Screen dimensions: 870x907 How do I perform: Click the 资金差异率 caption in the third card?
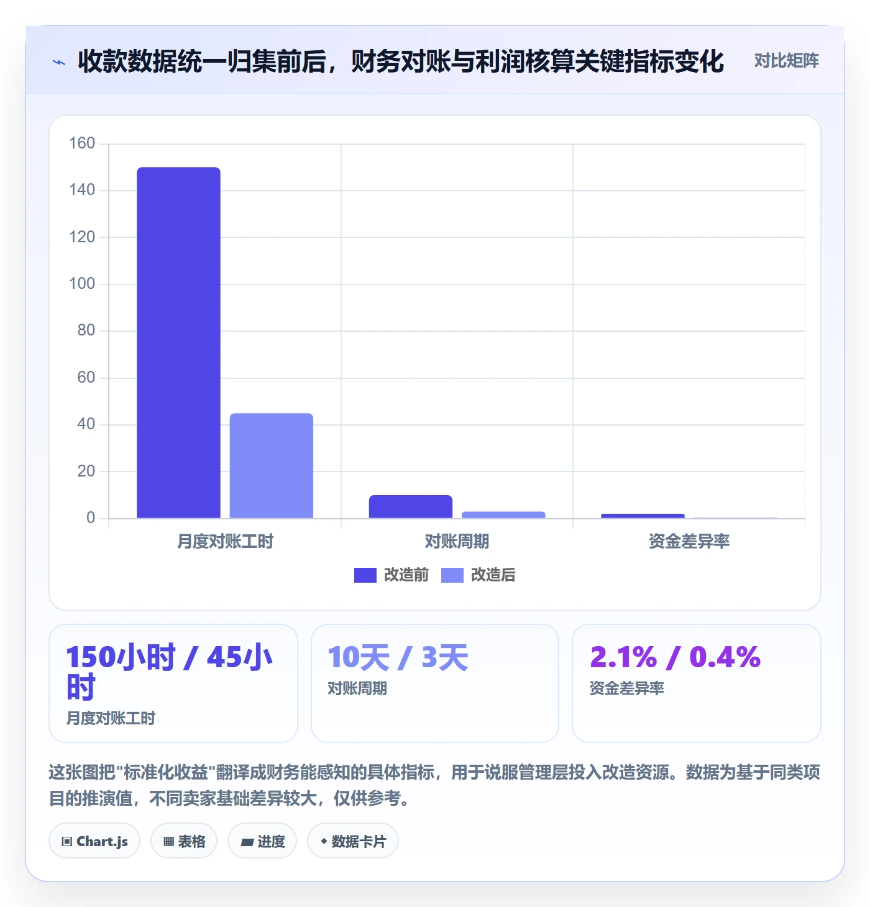click(627, 688)
